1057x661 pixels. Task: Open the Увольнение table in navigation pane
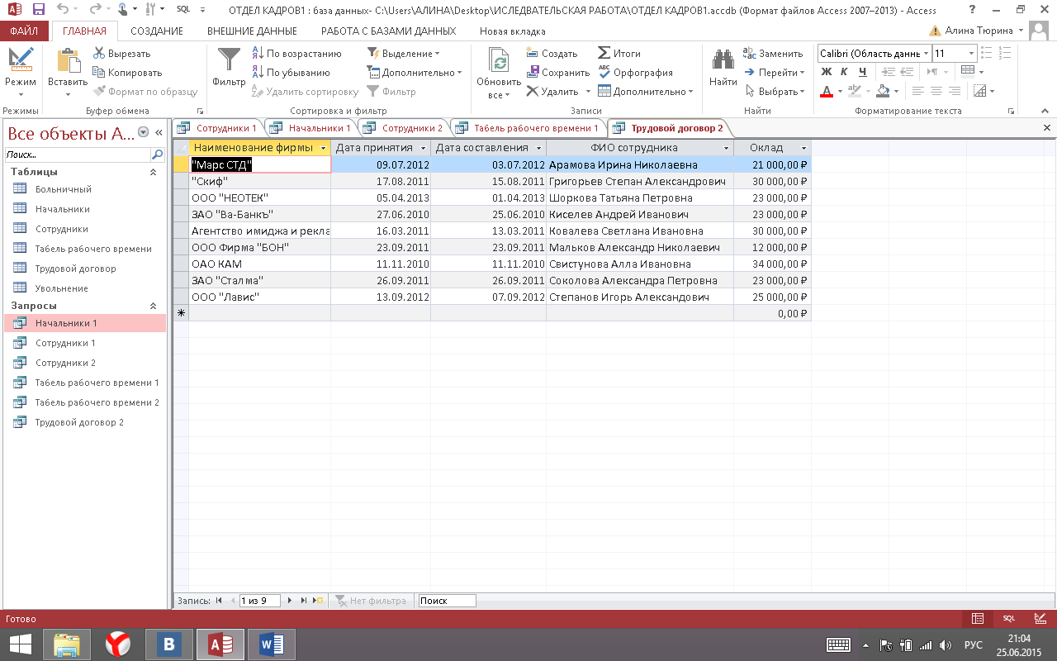(x=61, y=288)
